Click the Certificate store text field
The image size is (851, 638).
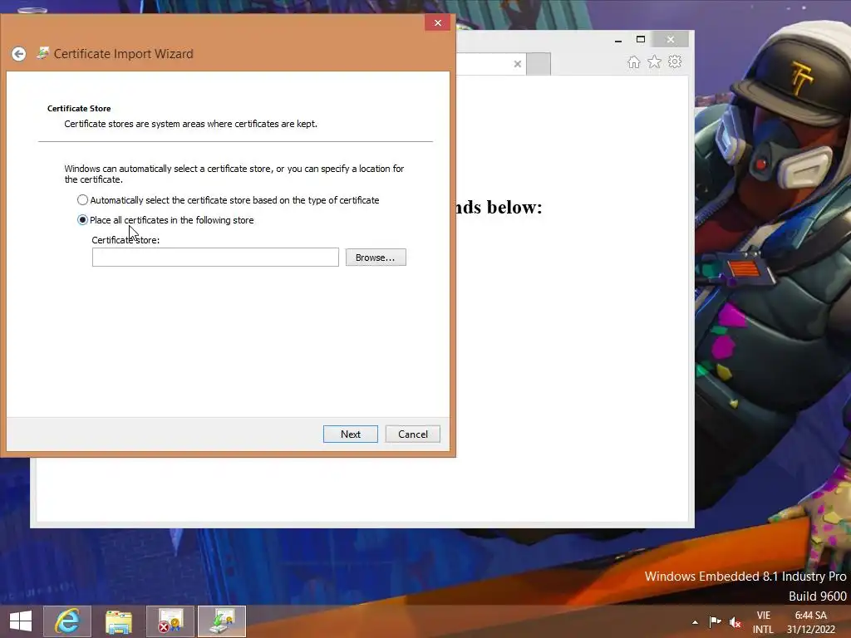[x=215, y=258]
